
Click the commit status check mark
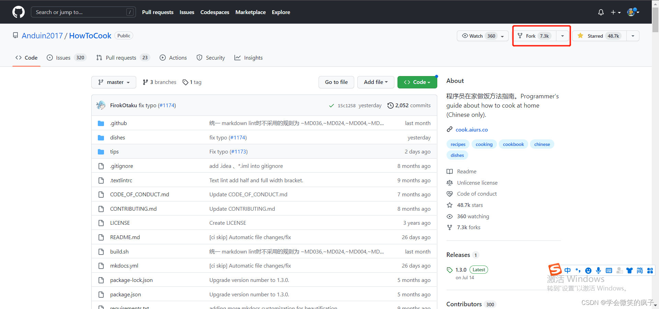[332, 106]
